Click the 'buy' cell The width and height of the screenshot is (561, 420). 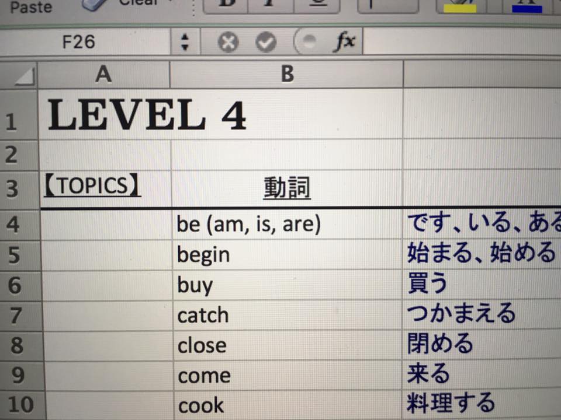click(x=288, y=285)
